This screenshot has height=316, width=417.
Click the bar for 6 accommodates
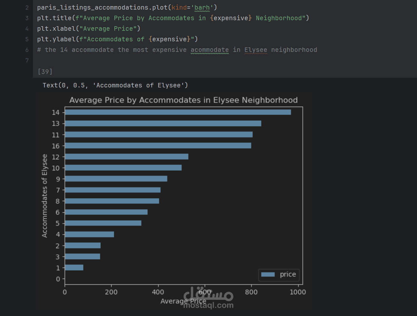tap(106, 212)
